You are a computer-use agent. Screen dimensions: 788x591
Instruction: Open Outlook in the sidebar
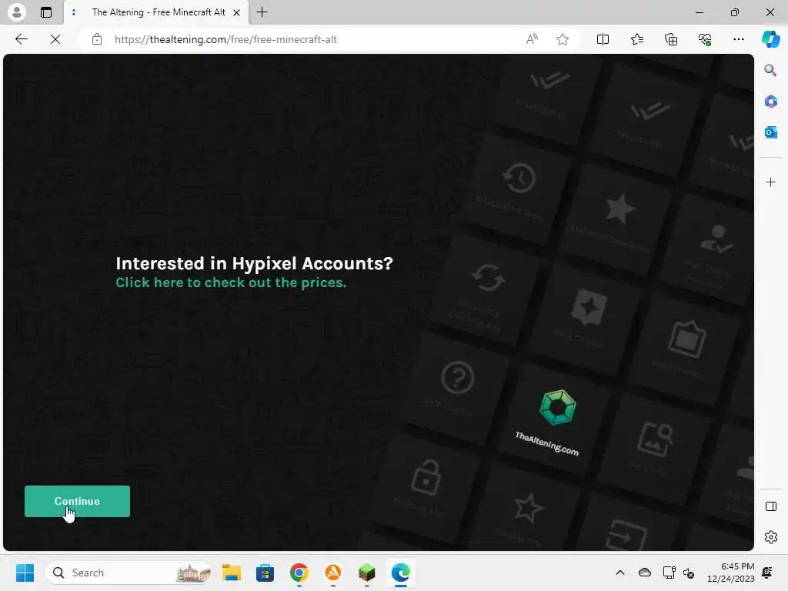coord(770,132)
